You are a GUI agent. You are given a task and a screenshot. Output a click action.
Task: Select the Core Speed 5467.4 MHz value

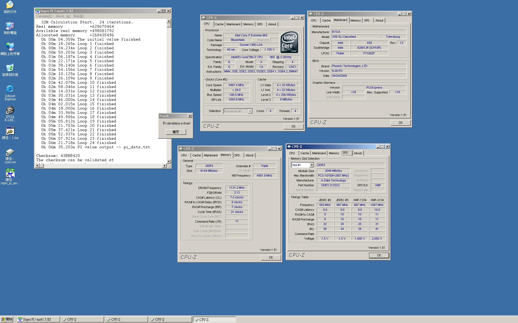(x=236, y=85)
